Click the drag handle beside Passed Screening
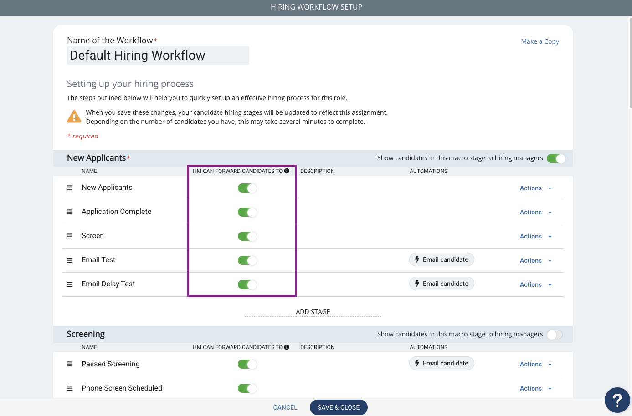The height and width of the screenshot is (416, 632). pos(70,364)
